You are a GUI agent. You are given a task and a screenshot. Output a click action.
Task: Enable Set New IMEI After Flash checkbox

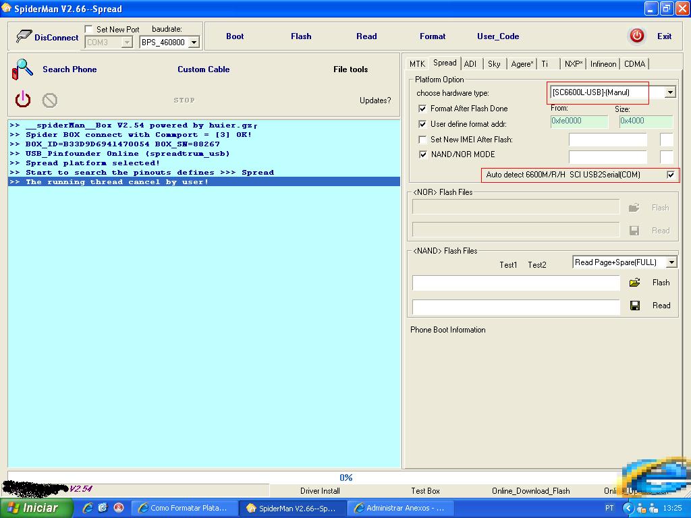tap(422, 139)
